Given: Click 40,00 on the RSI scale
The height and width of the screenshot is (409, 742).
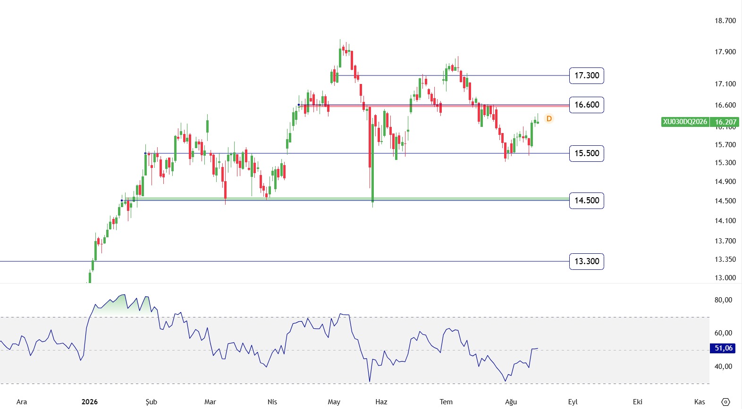Looking at the screenshot, I should pos(723,367).
